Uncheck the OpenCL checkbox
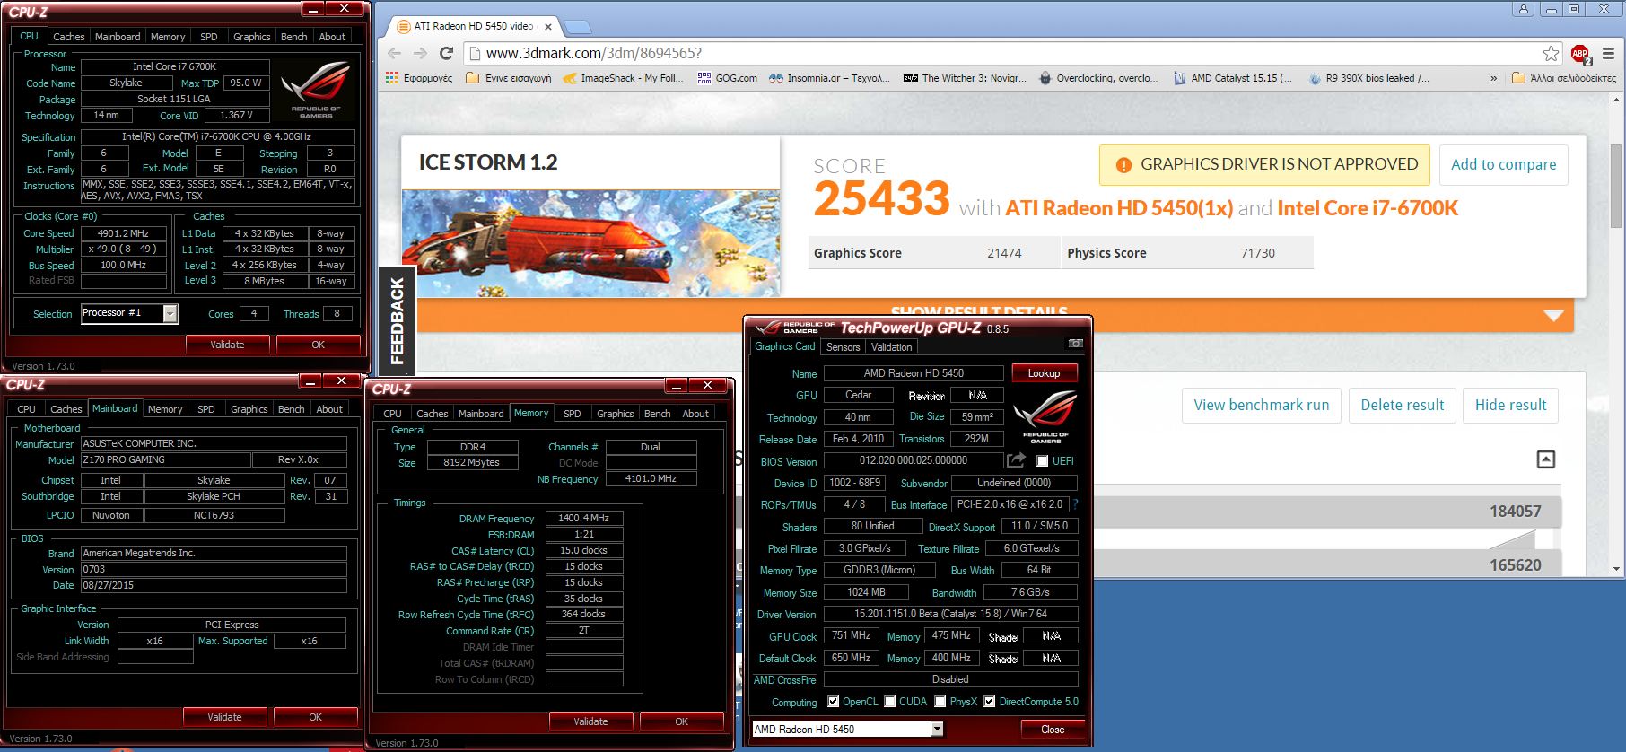The image size is (1626, 752). (834, 702)
